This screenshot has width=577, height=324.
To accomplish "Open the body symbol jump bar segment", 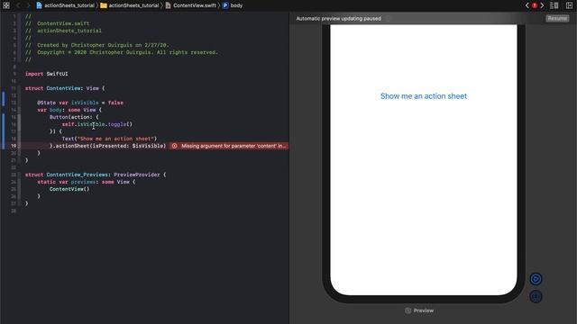I will (x=233, y=5).
